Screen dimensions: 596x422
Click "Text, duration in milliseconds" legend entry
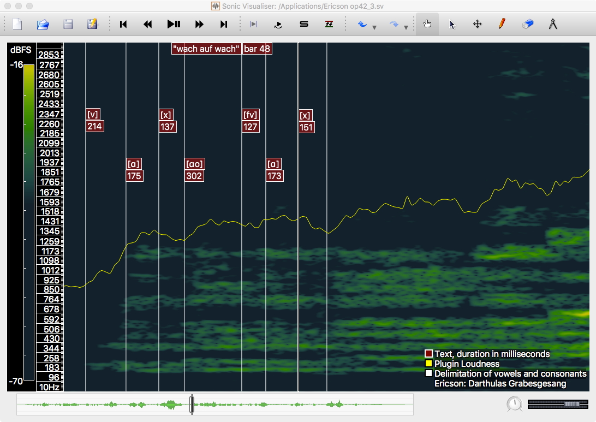point(492,354)
